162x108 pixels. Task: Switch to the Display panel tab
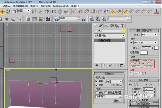(117, 26)
